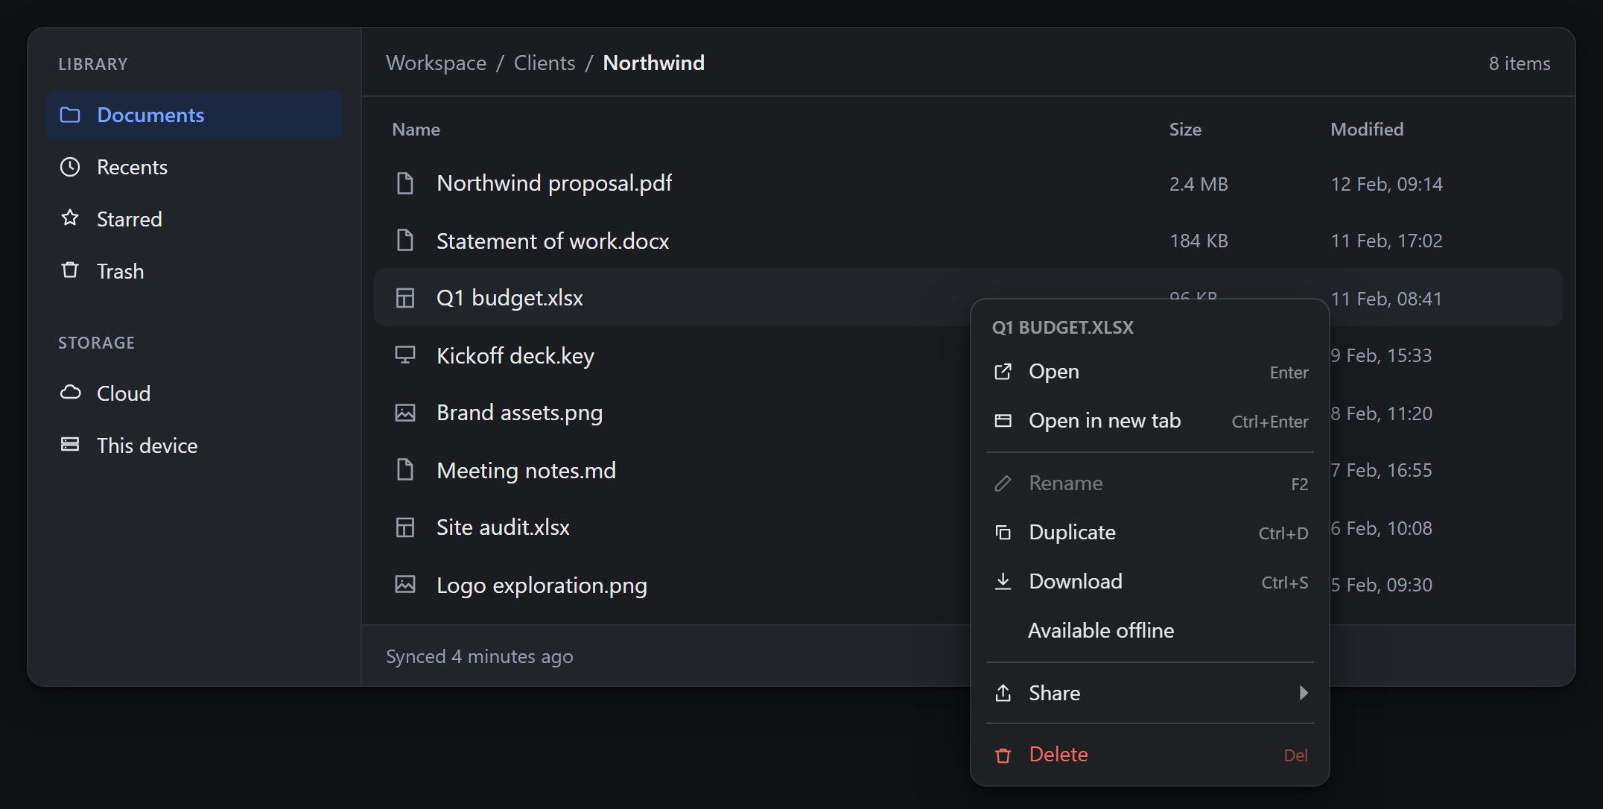The width and height of the screenshot is (1603, 809).
Task: Click the file icon beside Meeting notes.md
Action: 405,470
